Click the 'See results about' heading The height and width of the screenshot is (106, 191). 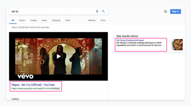tap(127, 36)
